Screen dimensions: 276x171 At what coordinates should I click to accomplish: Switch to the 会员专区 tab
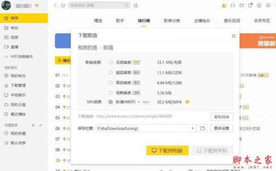[x=262, y=21]
